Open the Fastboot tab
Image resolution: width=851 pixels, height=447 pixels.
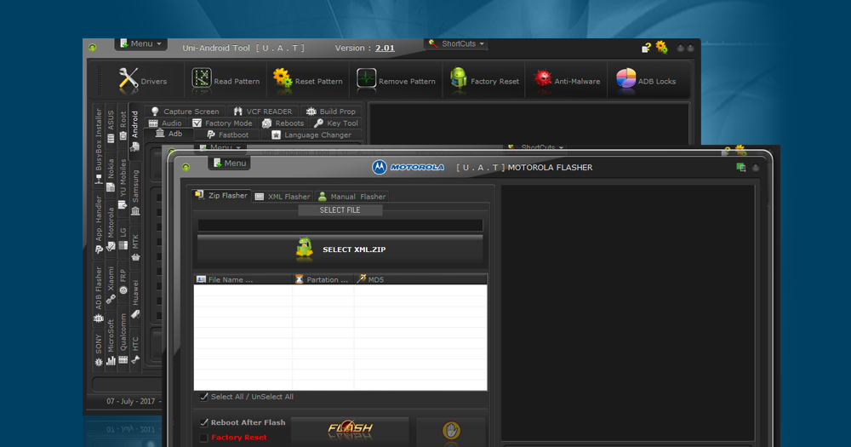(228, 135)
